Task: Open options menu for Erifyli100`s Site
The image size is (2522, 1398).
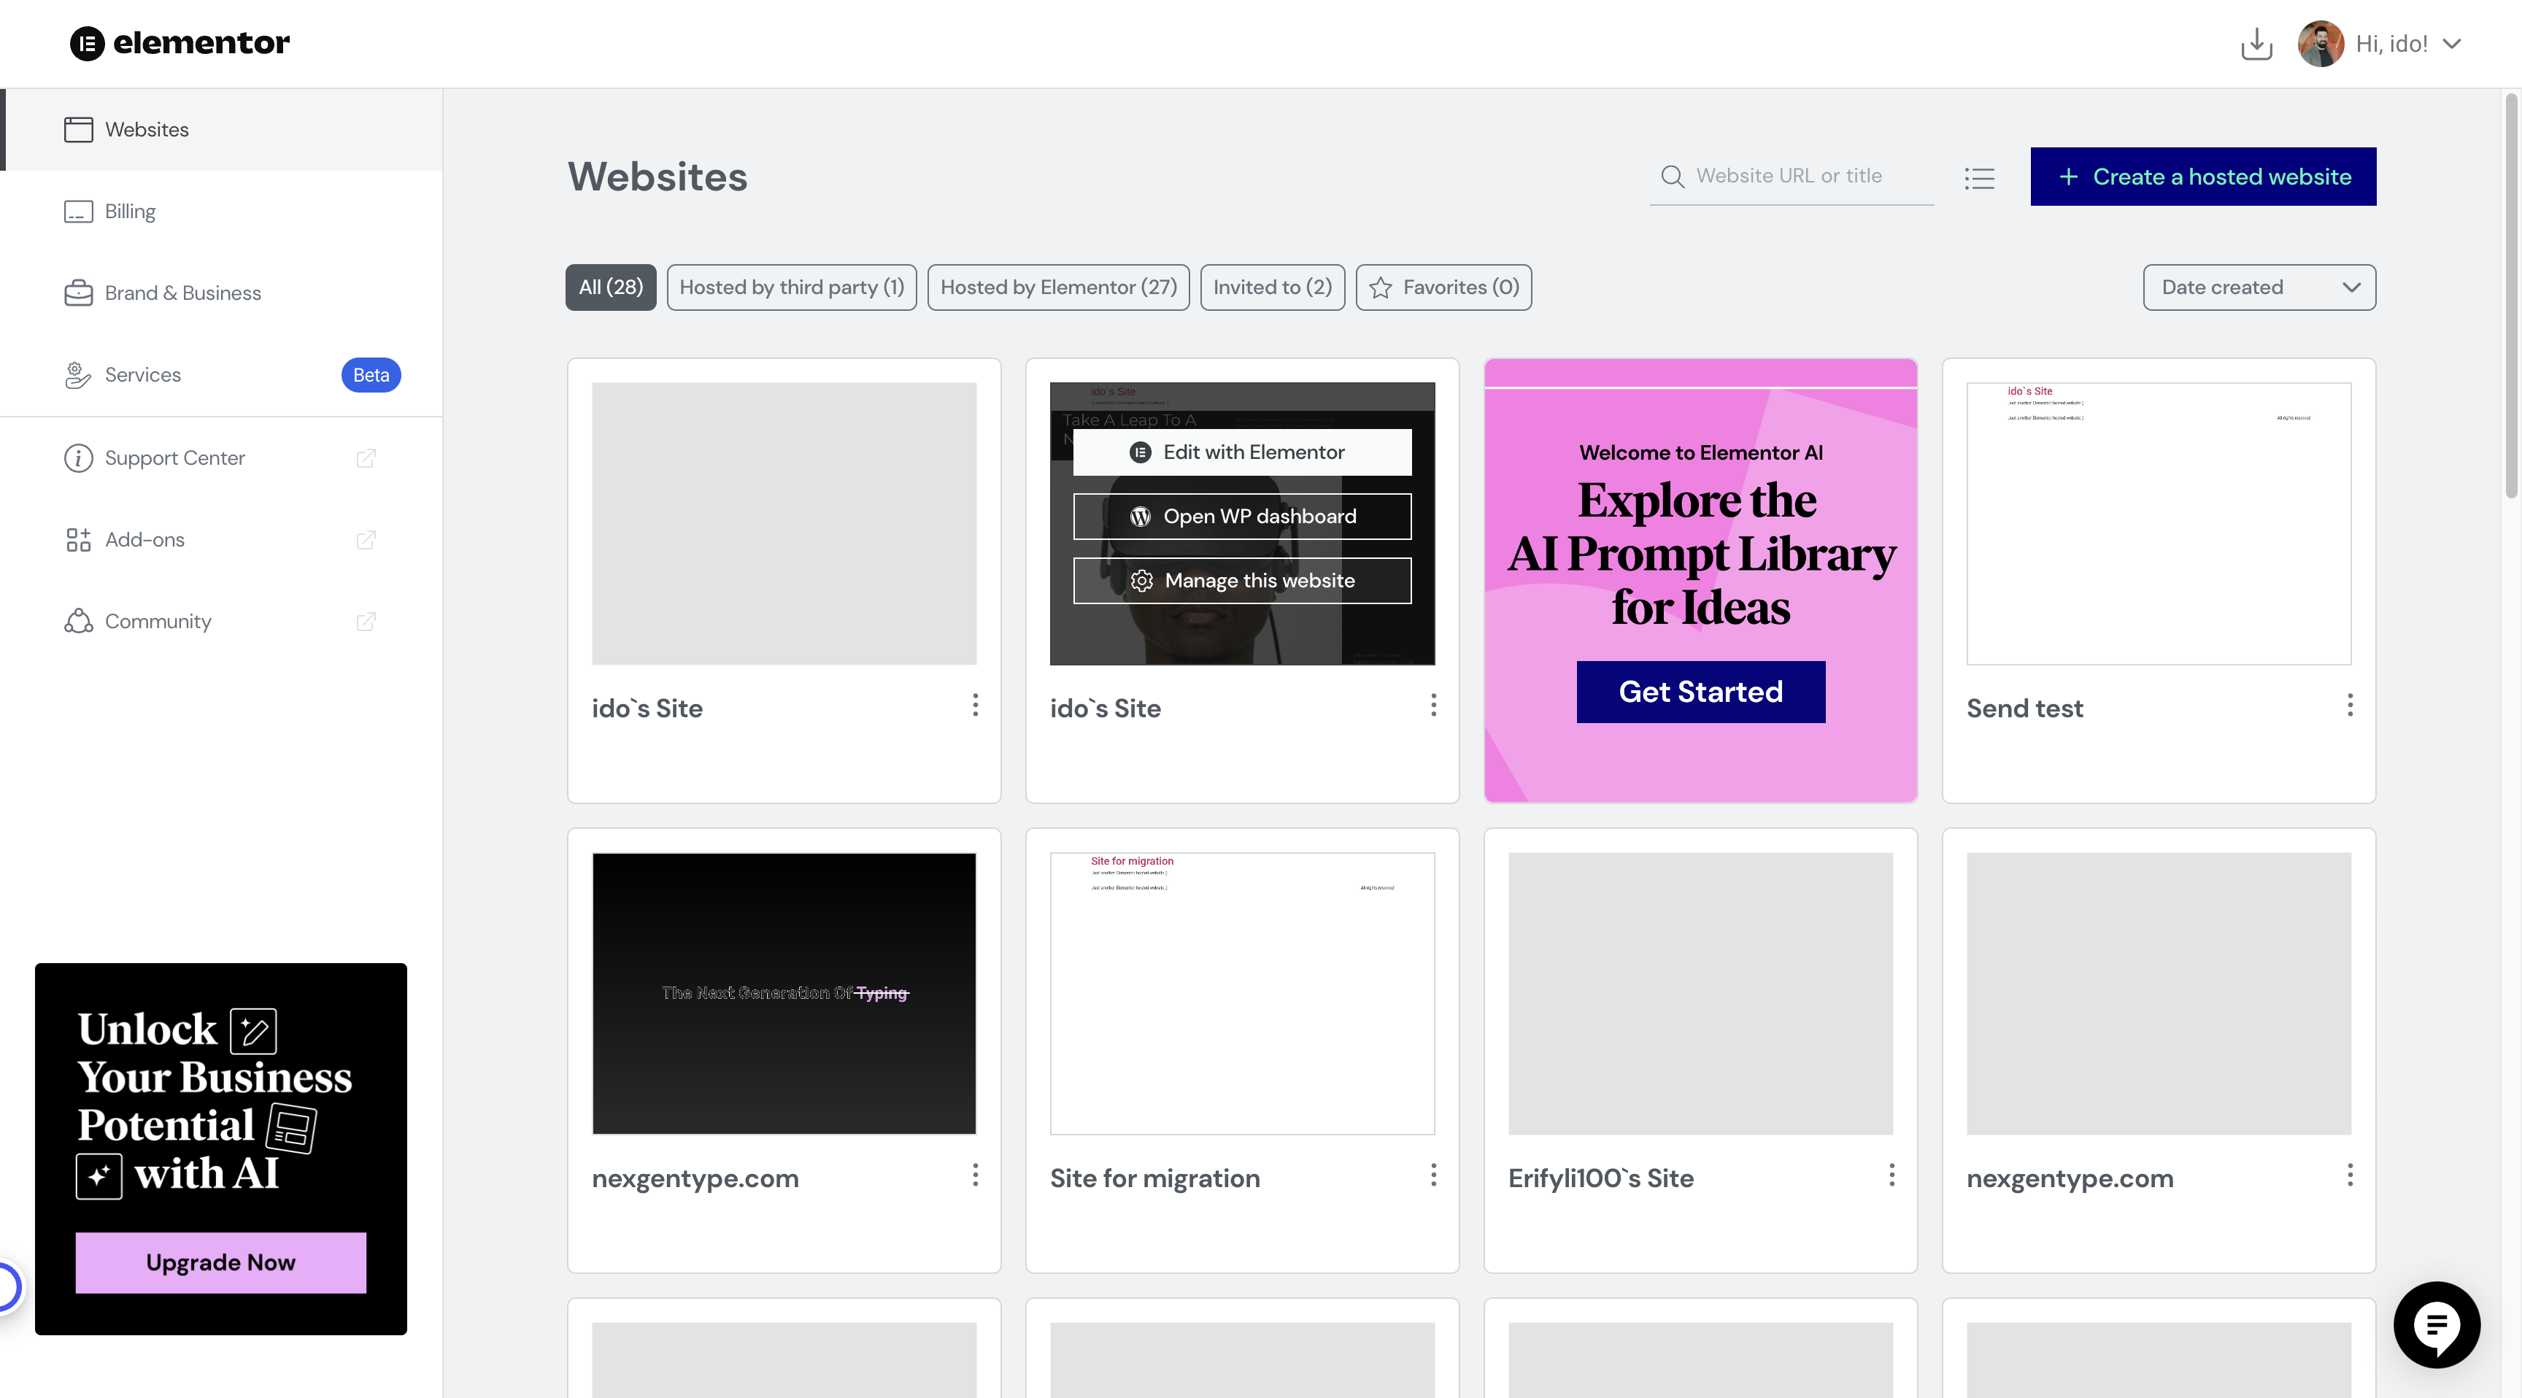Action: [x=1891, y=1175]
